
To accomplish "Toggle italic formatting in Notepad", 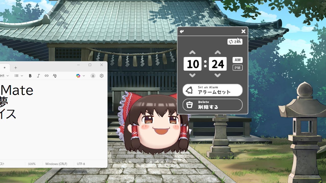I will tap(38, 76).
